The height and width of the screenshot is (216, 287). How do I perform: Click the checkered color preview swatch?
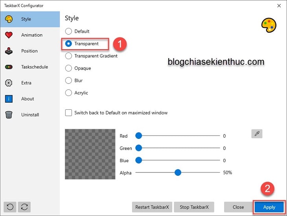pyautogui.click(x=90, y=154)
